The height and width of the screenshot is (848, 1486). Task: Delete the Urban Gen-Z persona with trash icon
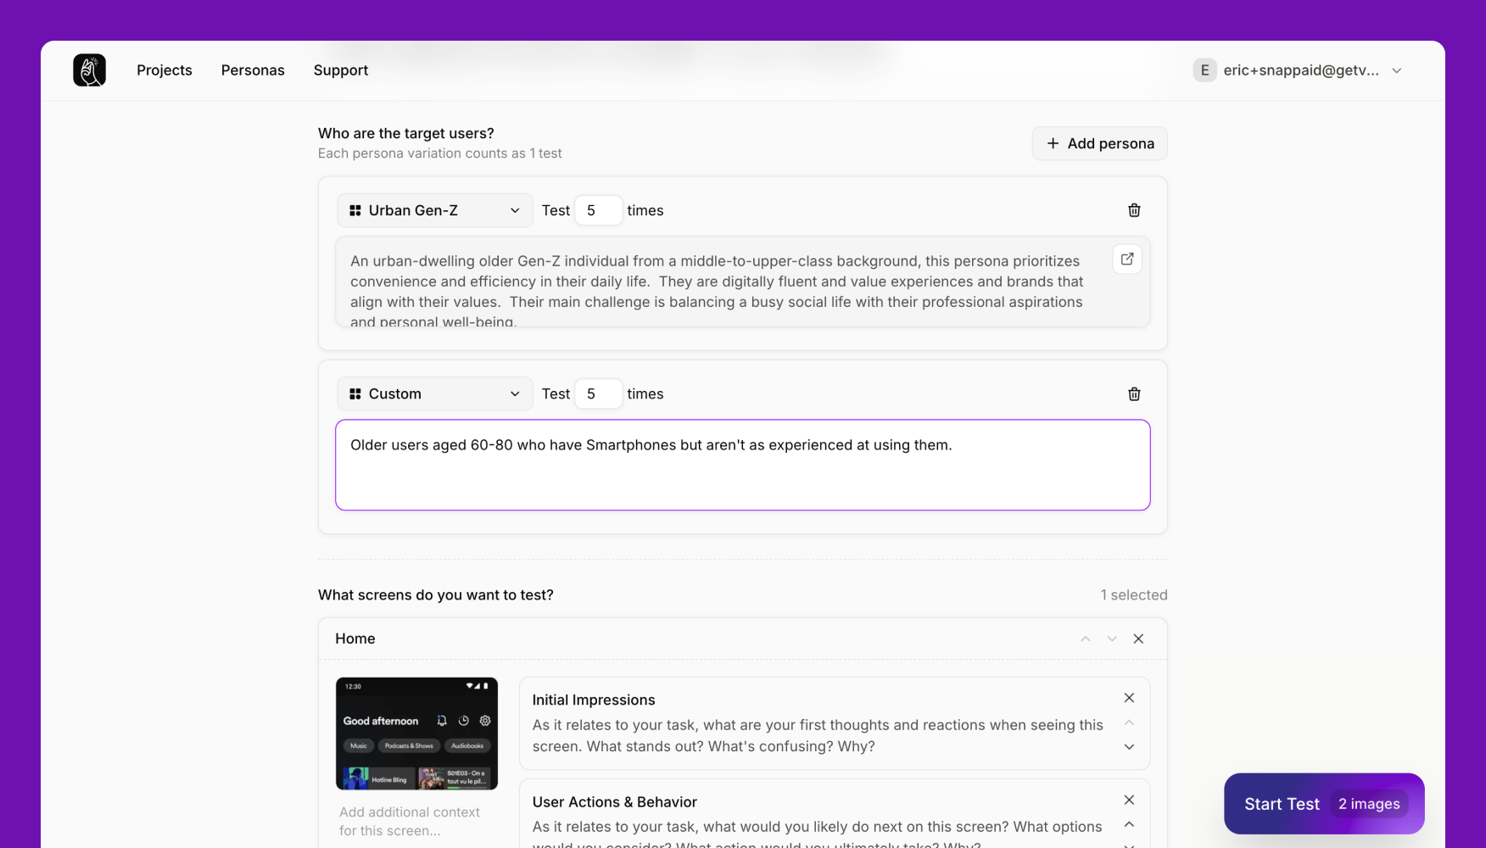point(1134,209)
